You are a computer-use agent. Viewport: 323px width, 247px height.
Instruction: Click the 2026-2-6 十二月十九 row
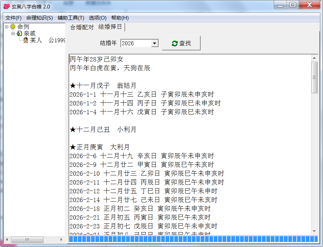pyautogui.click(x=142, y=156)
